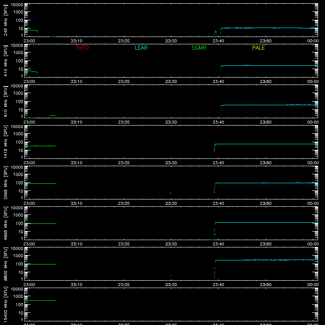Screen dimensions: 325x325
Task: Click the '100' tick on 610 MHz axis
Action: (19, 102)
